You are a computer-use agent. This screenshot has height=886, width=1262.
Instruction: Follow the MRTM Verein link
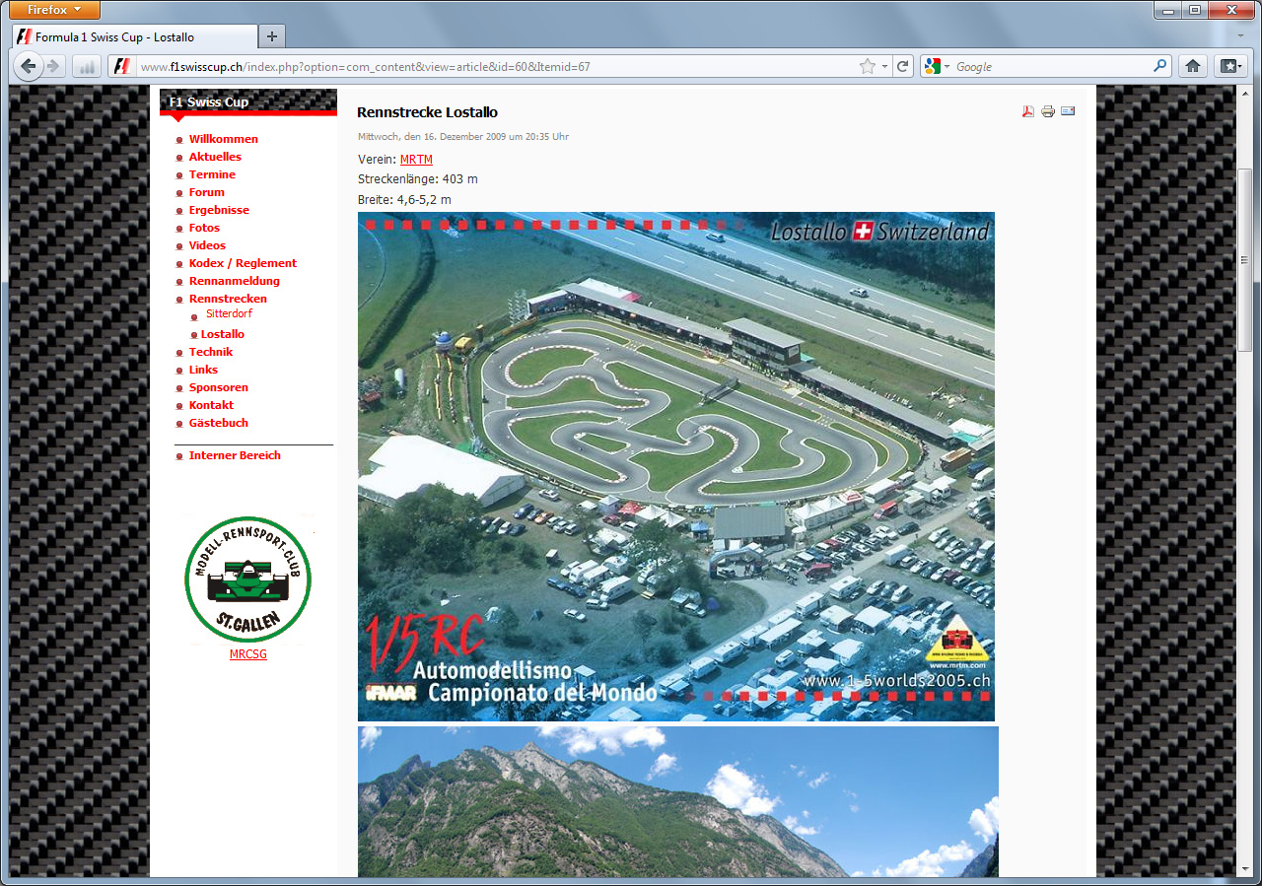click(416, 160)
